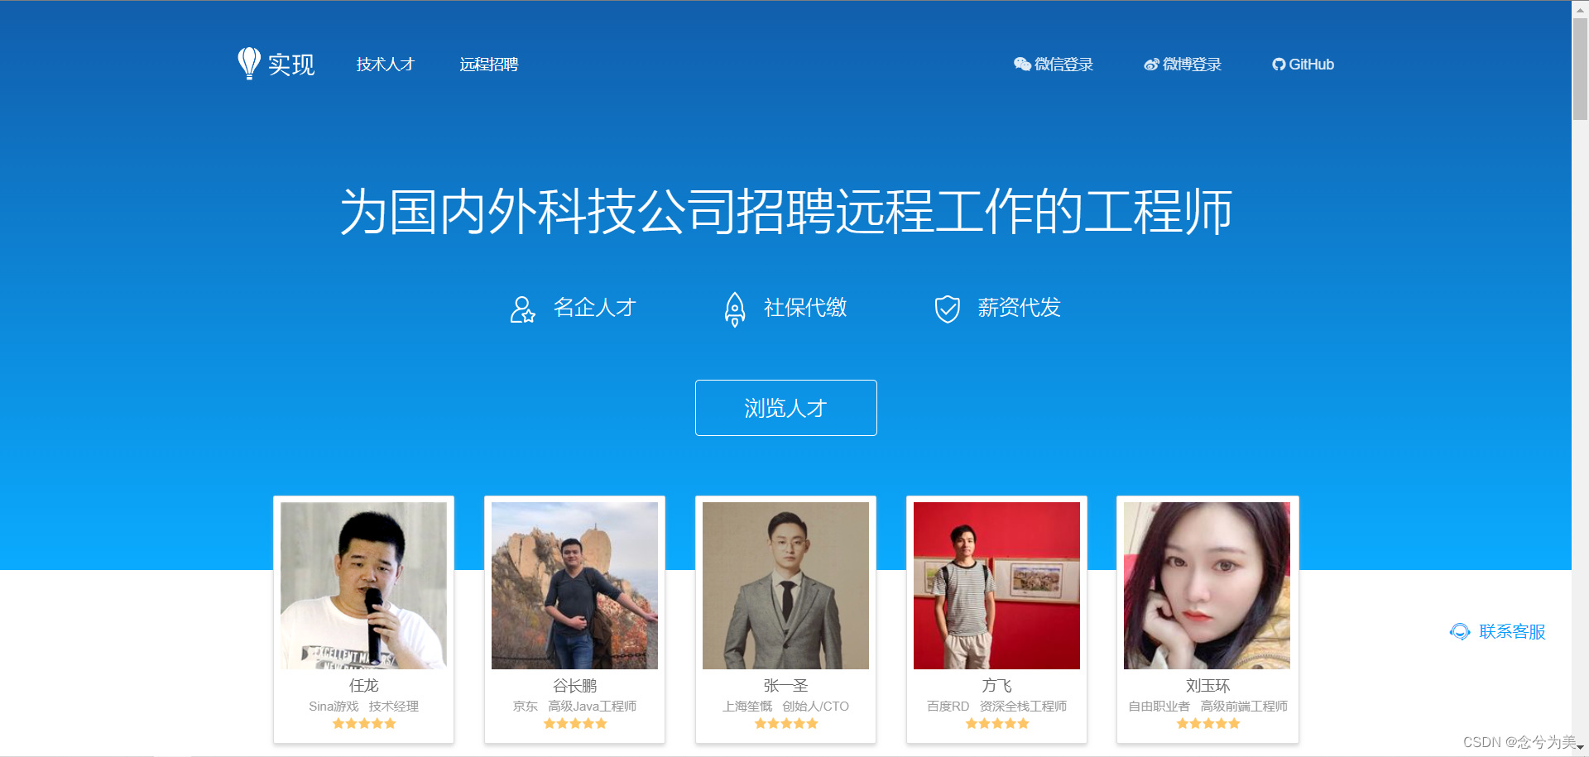The width and height of the screenshot is (1589, 757).
Task: Click the customer service headset icon
Action: point(1460,632)
